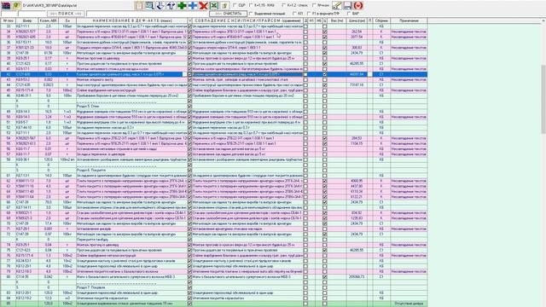Click the Цена (грн) column header
546x307 pixels.
click(x=357, y=20)
